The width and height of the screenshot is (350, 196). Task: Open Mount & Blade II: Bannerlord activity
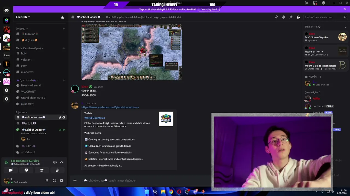coord(325,65)
